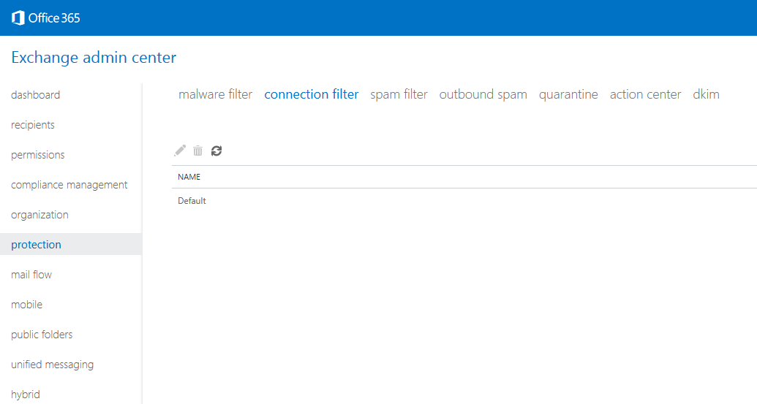Go to recipients section
The width and height of the screenshot is (757, 404).
33,125
